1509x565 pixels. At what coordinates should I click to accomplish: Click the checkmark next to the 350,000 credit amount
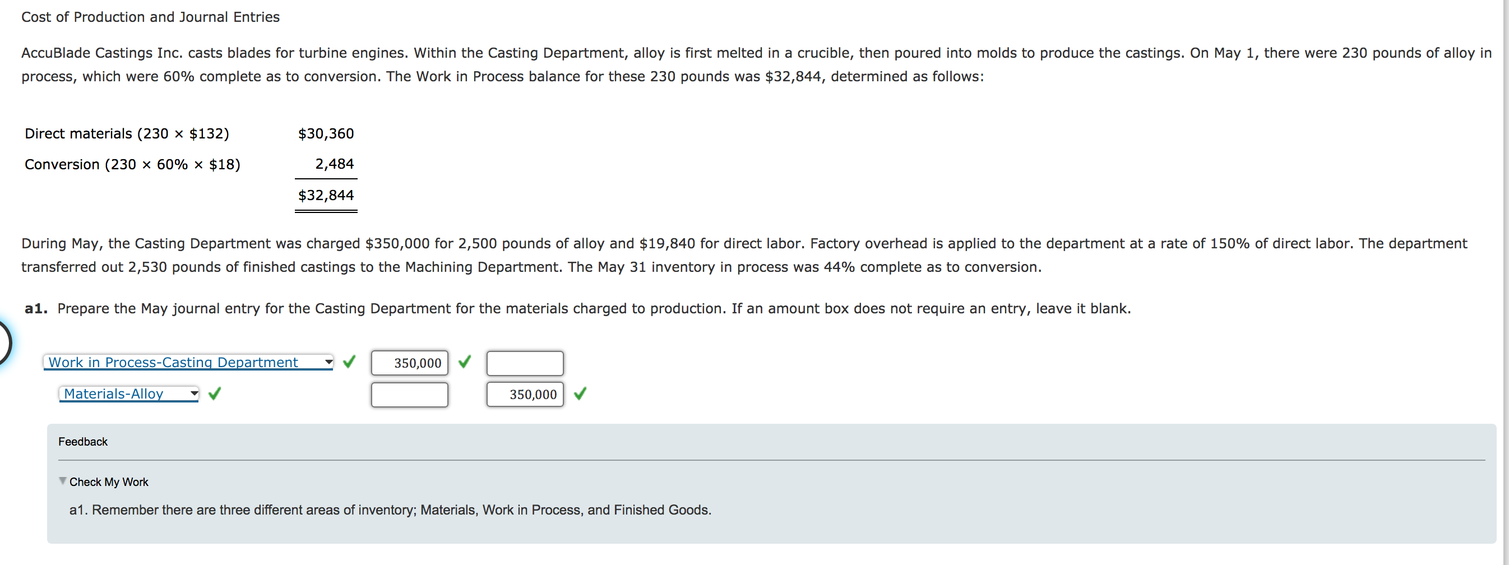(580, 395)
